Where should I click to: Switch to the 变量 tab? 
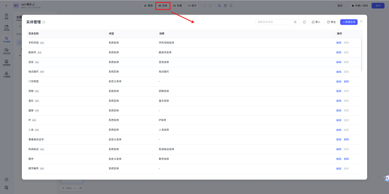(177, 6)
